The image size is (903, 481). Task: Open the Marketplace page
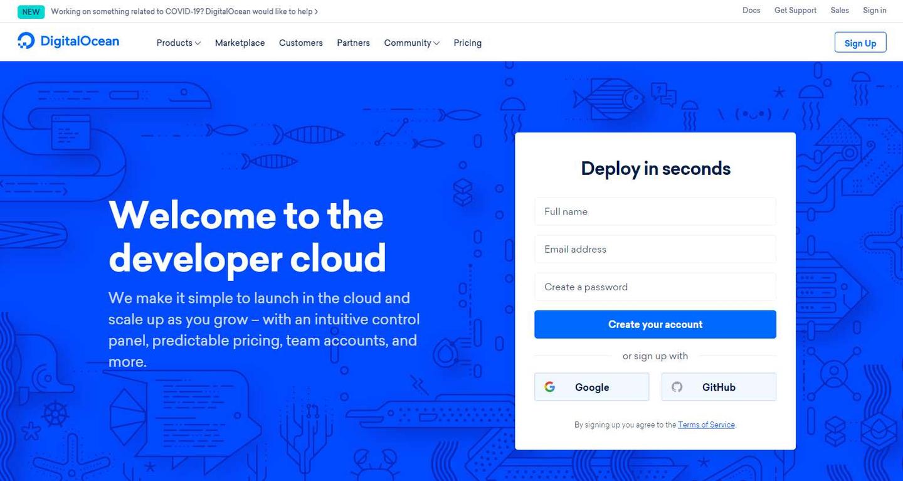240,43
